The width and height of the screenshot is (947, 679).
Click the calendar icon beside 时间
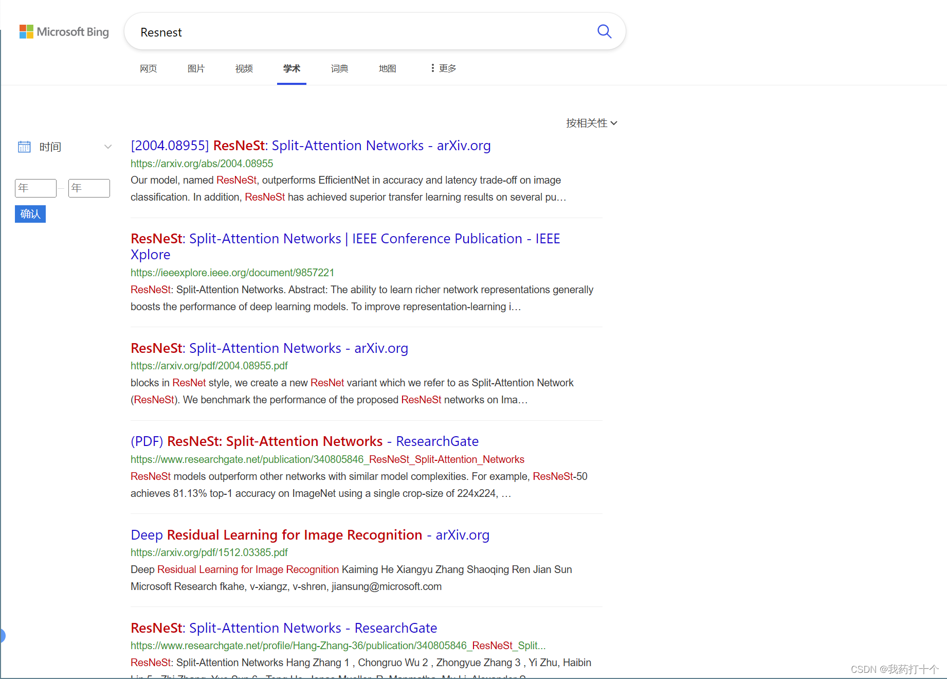24,147
